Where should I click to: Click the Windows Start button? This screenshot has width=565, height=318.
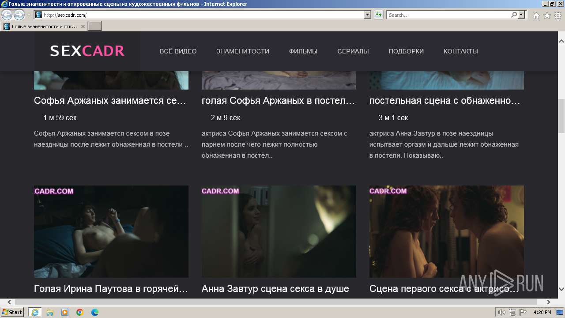[12, 312]
